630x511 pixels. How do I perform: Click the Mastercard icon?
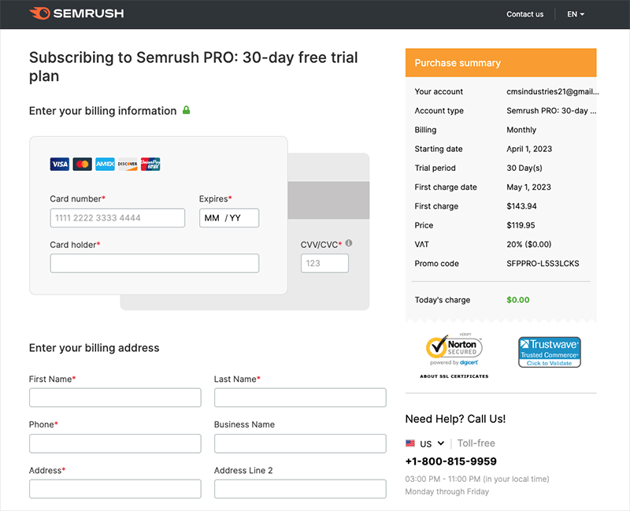83,164
